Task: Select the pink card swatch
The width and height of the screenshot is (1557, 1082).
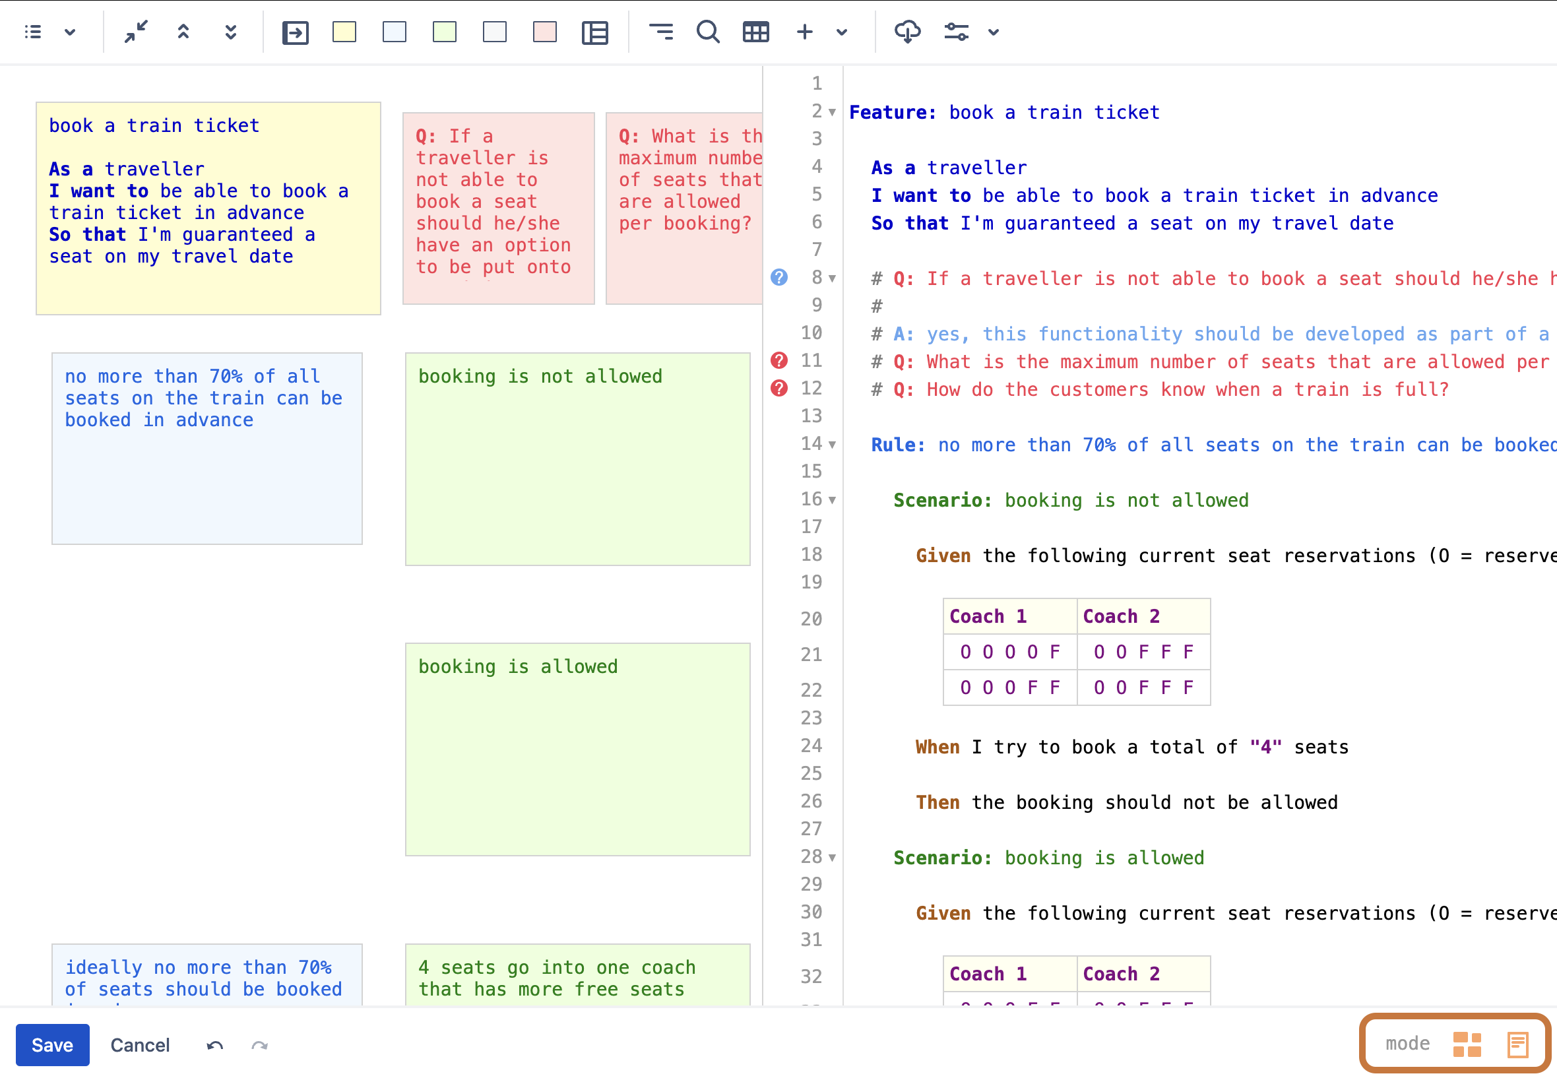Action: (545, 32)
